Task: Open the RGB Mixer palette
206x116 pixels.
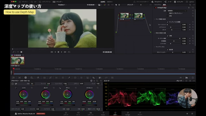Action: click(38, 78)
